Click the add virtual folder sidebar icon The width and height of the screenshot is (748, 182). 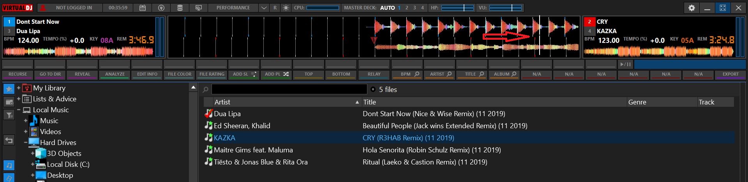(9, 102)
